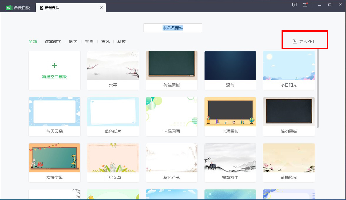
Task: Click the 未命名课件 title input field
Action: [x=173, y=28]
